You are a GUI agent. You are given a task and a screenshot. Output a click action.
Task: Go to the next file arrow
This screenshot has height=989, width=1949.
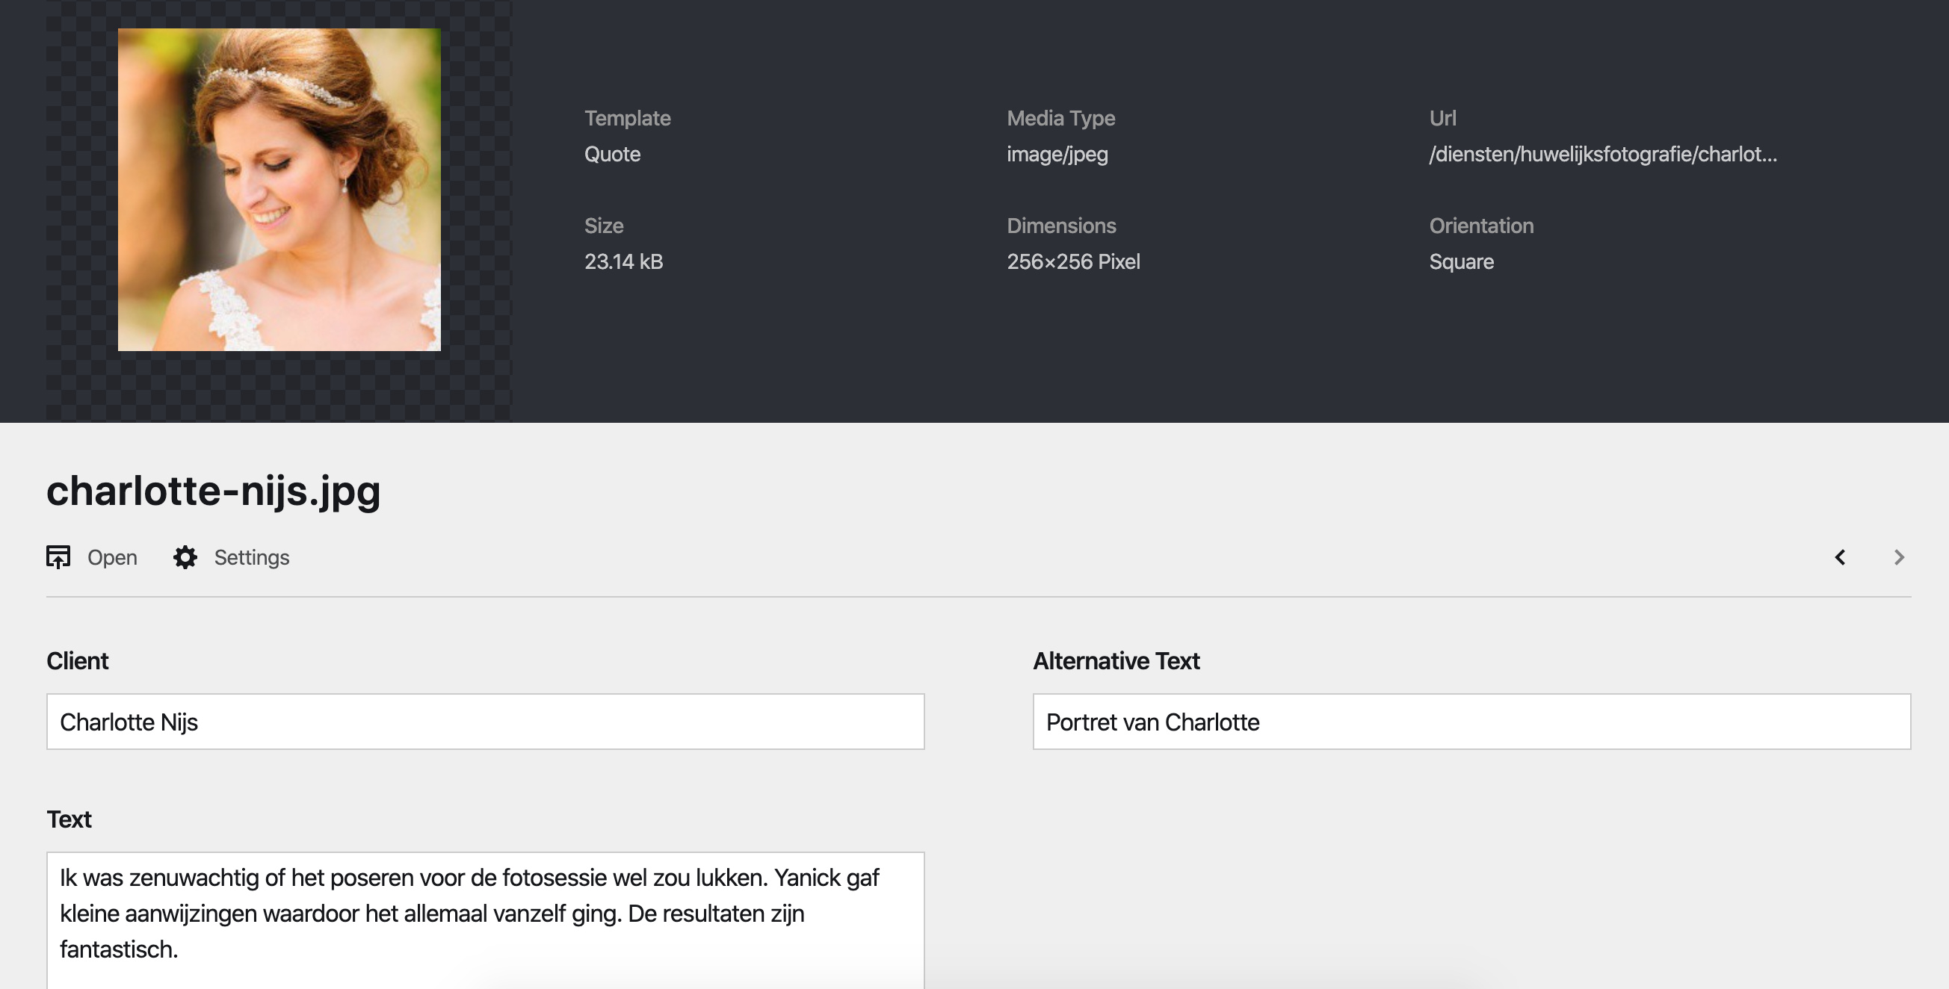[1898, 557]
